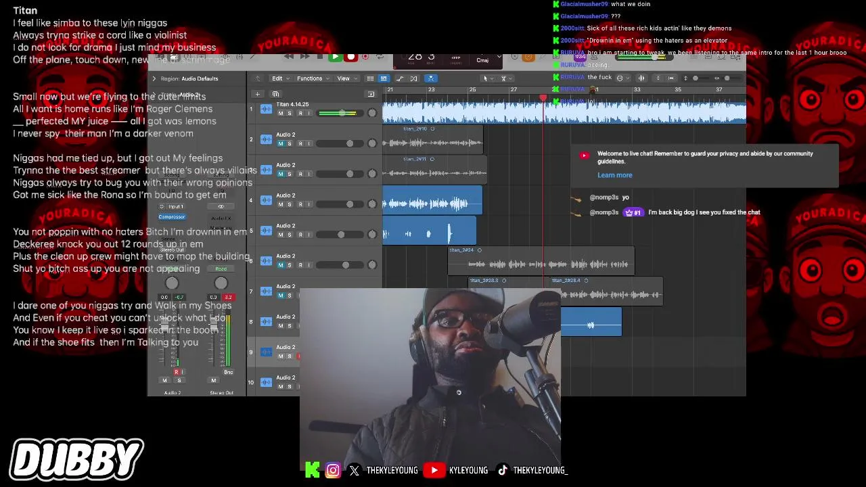Mute the Stereo Out channel strip
The width and height of the screenshot is (866, 487).
coord(214,380)
